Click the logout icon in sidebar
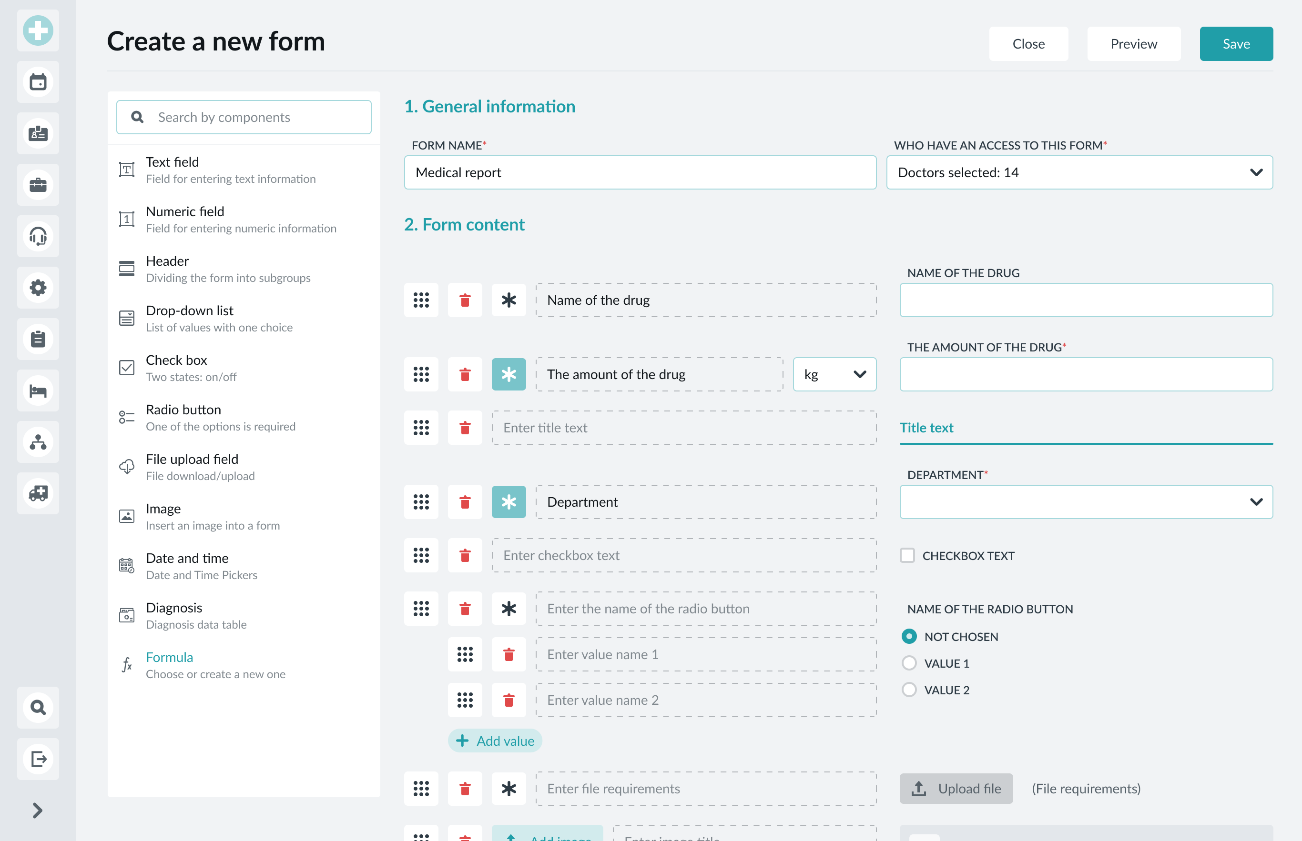 (38, 759)
